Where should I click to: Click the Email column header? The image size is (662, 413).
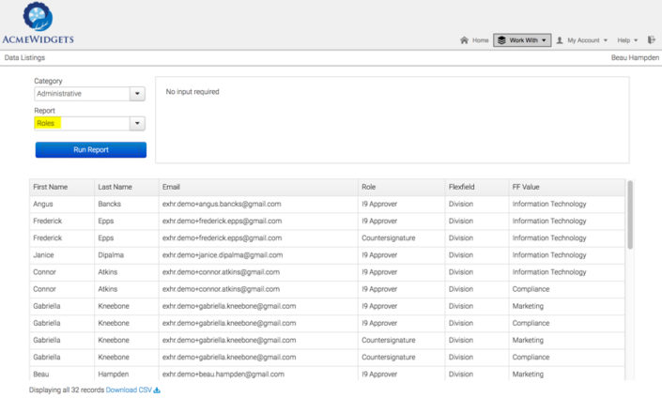[171, 187]
